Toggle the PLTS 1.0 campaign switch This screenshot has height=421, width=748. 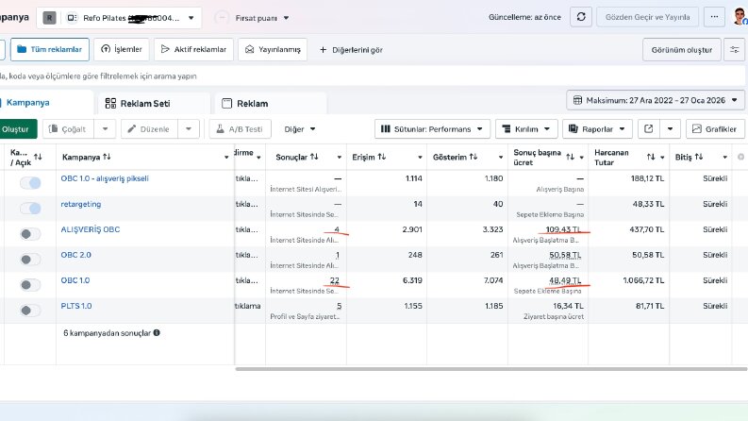[30, 311]
